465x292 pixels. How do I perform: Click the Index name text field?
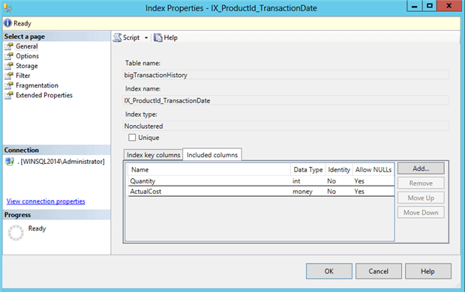pyautogui.click(x=286, y=100)
